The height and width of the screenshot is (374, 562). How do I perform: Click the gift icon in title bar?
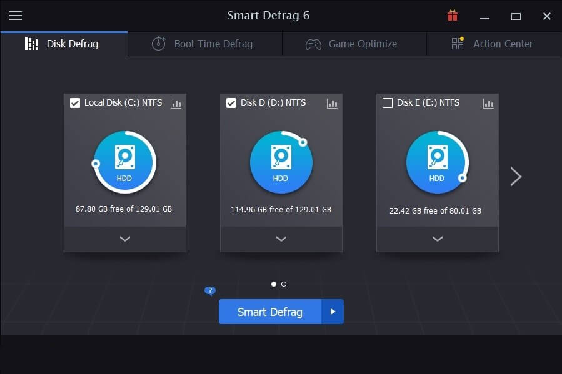click(452, 15)
